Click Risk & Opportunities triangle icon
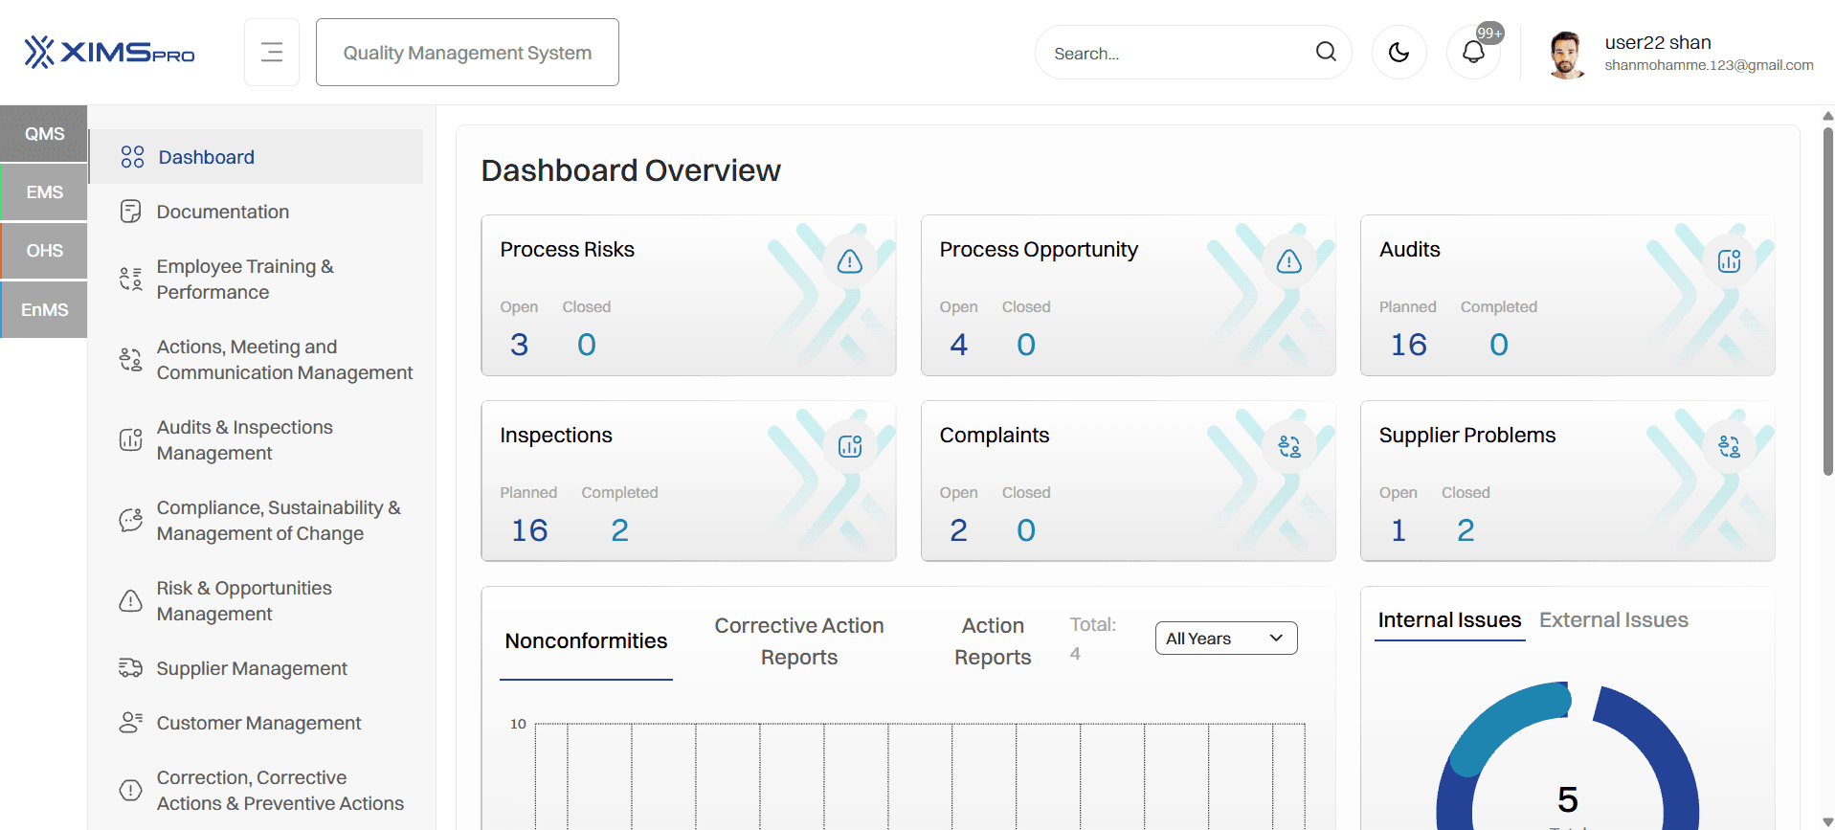The height and width of the screenshot is (830, 1835). [x=131, y=601]
